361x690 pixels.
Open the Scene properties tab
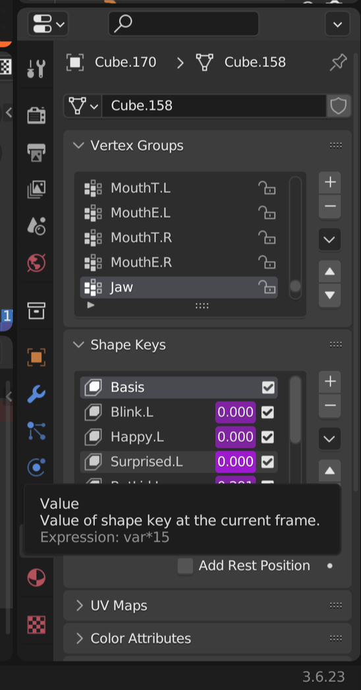36,226
